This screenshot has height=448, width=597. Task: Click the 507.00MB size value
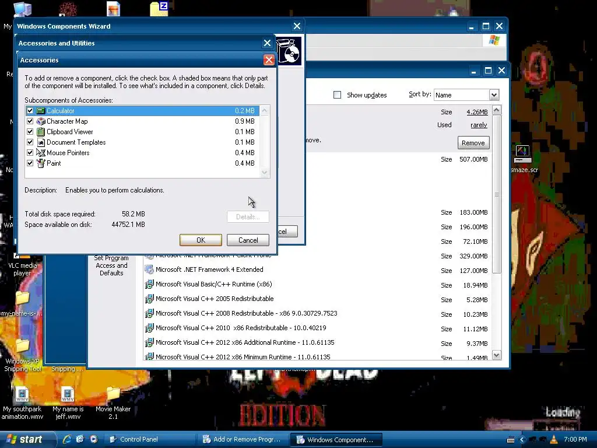click(x=473, y=159)
